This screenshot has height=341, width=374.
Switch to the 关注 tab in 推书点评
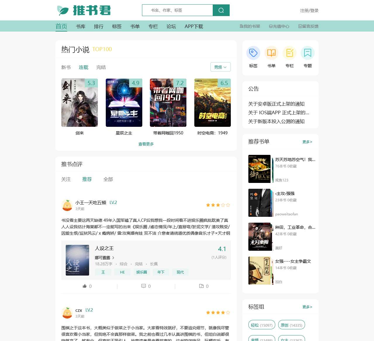point(66,179)
